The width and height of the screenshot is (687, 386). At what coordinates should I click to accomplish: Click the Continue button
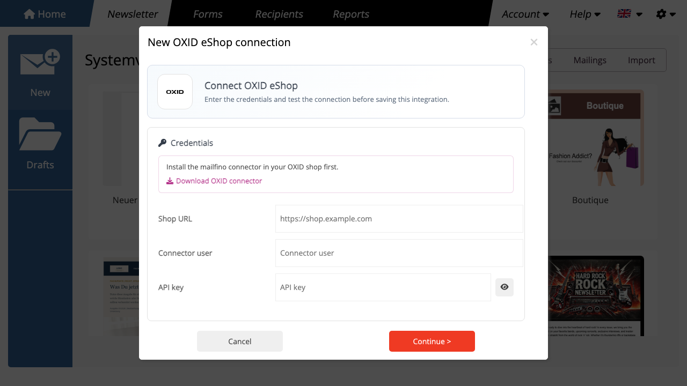click(432, 342)
